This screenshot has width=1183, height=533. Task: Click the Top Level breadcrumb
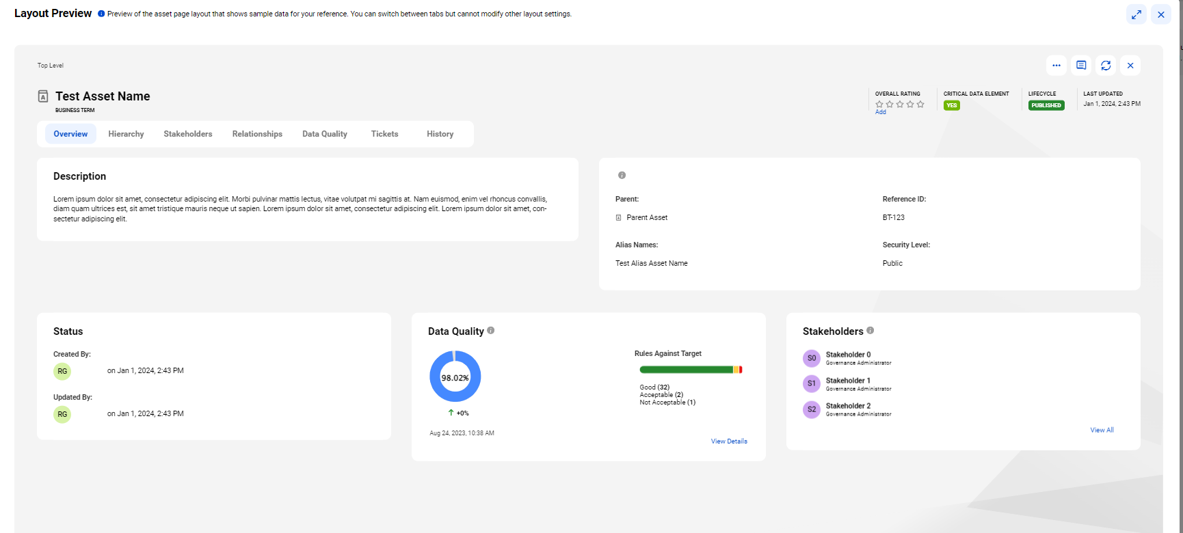[x=51, y=66]
